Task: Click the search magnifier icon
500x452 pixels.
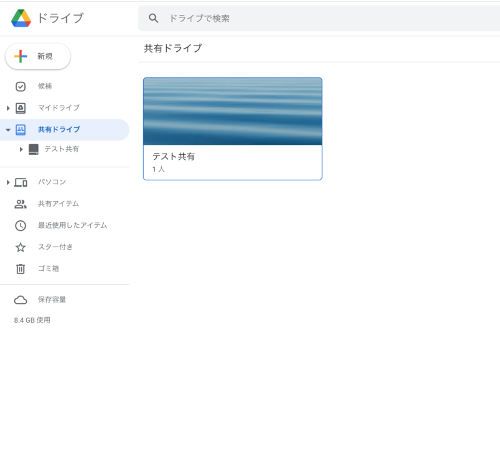Action: 154,19
